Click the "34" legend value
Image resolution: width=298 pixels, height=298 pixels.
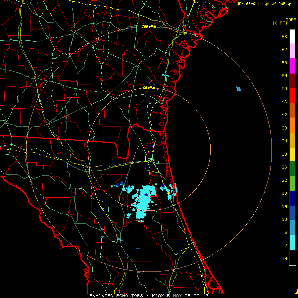284,141
